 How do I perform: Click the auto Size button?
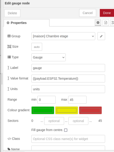pyautogui.click(x=37, y=47)
